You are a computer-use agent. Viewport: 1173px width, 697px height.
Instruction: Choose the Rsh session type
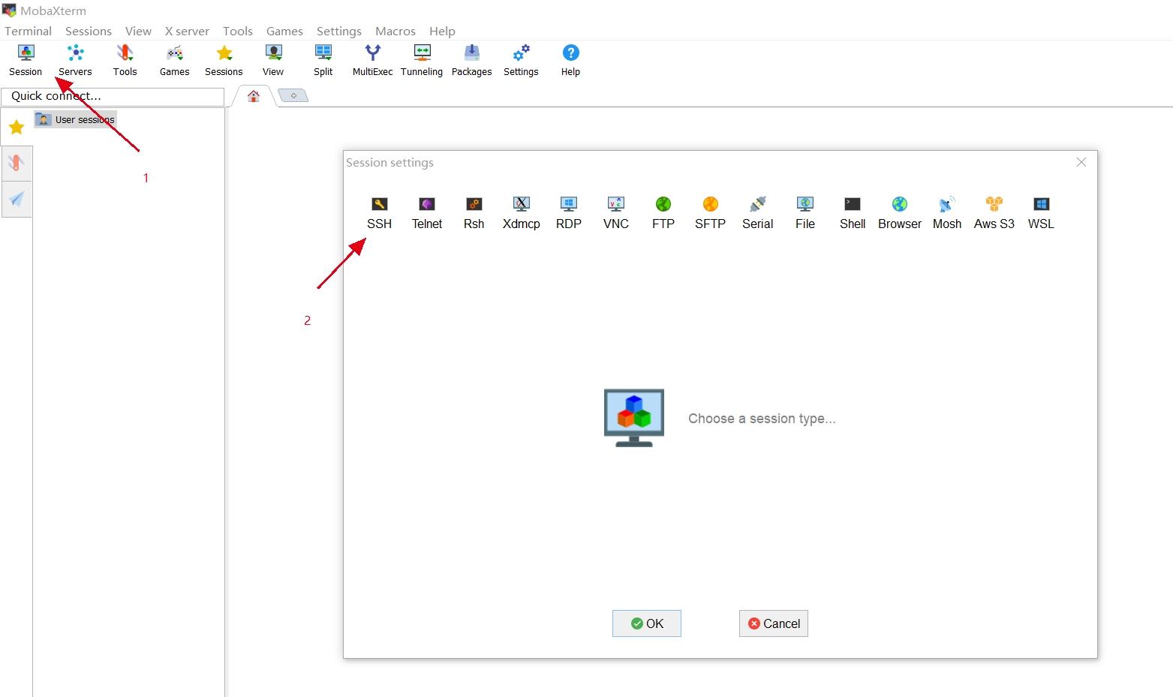(x=474, y=213)
